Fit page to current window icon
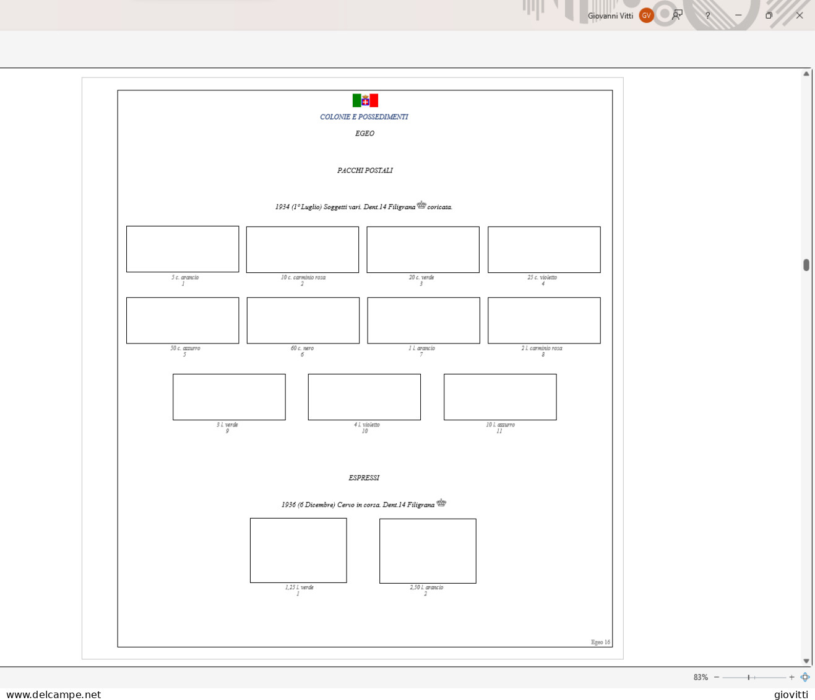This screenshot has height=700, width=815. [805, 677]
